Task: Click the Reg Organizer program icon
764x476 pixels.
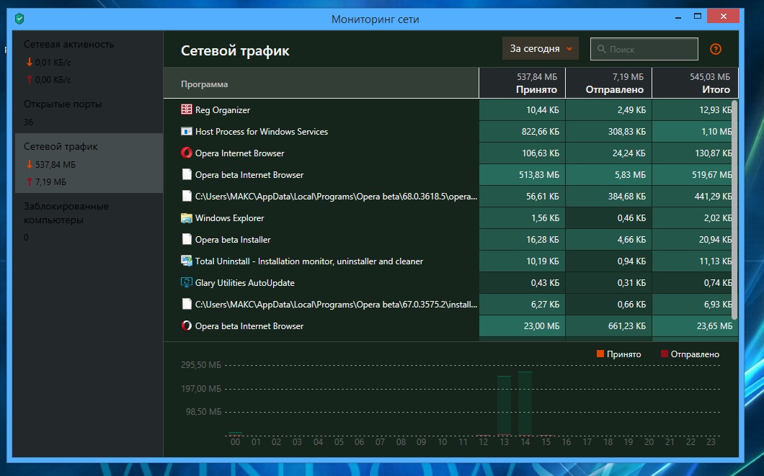Action: coord(187,110)
